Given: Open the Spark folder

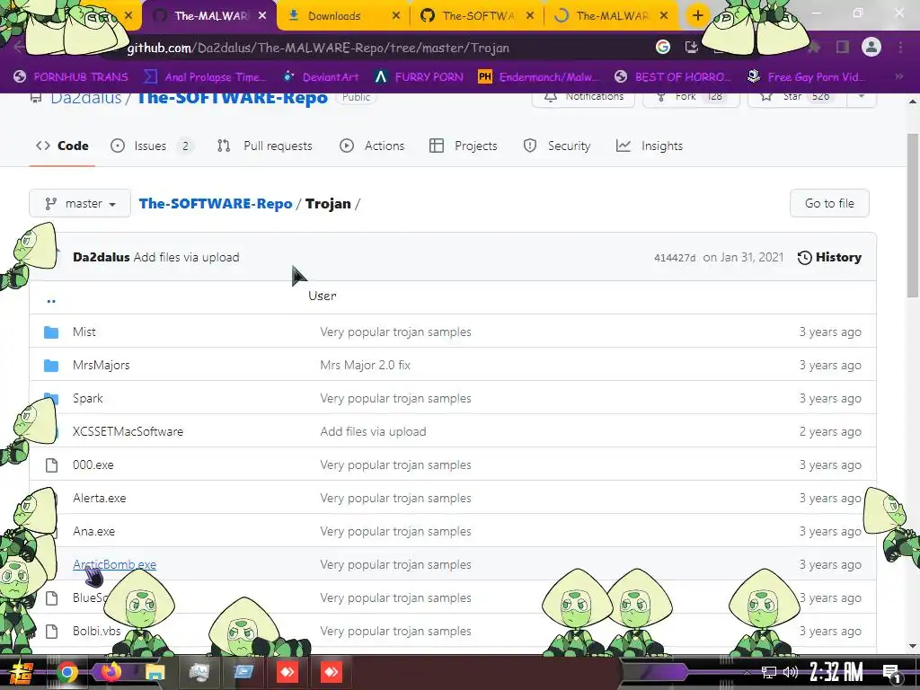Looking at the screenshot, I should click(x=87, y=398).
